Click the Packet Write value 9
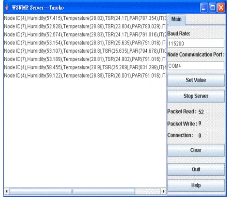The image size is (229, 200). point(200,123)
